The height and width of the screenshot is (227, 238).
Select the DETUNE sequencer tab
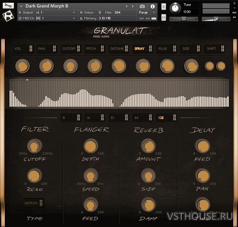[x=119, y=49]
